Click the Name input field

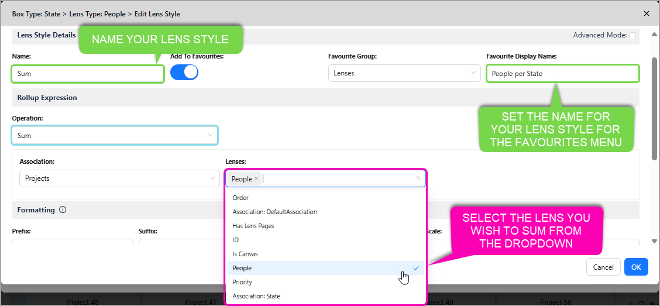tap(88, 74)
